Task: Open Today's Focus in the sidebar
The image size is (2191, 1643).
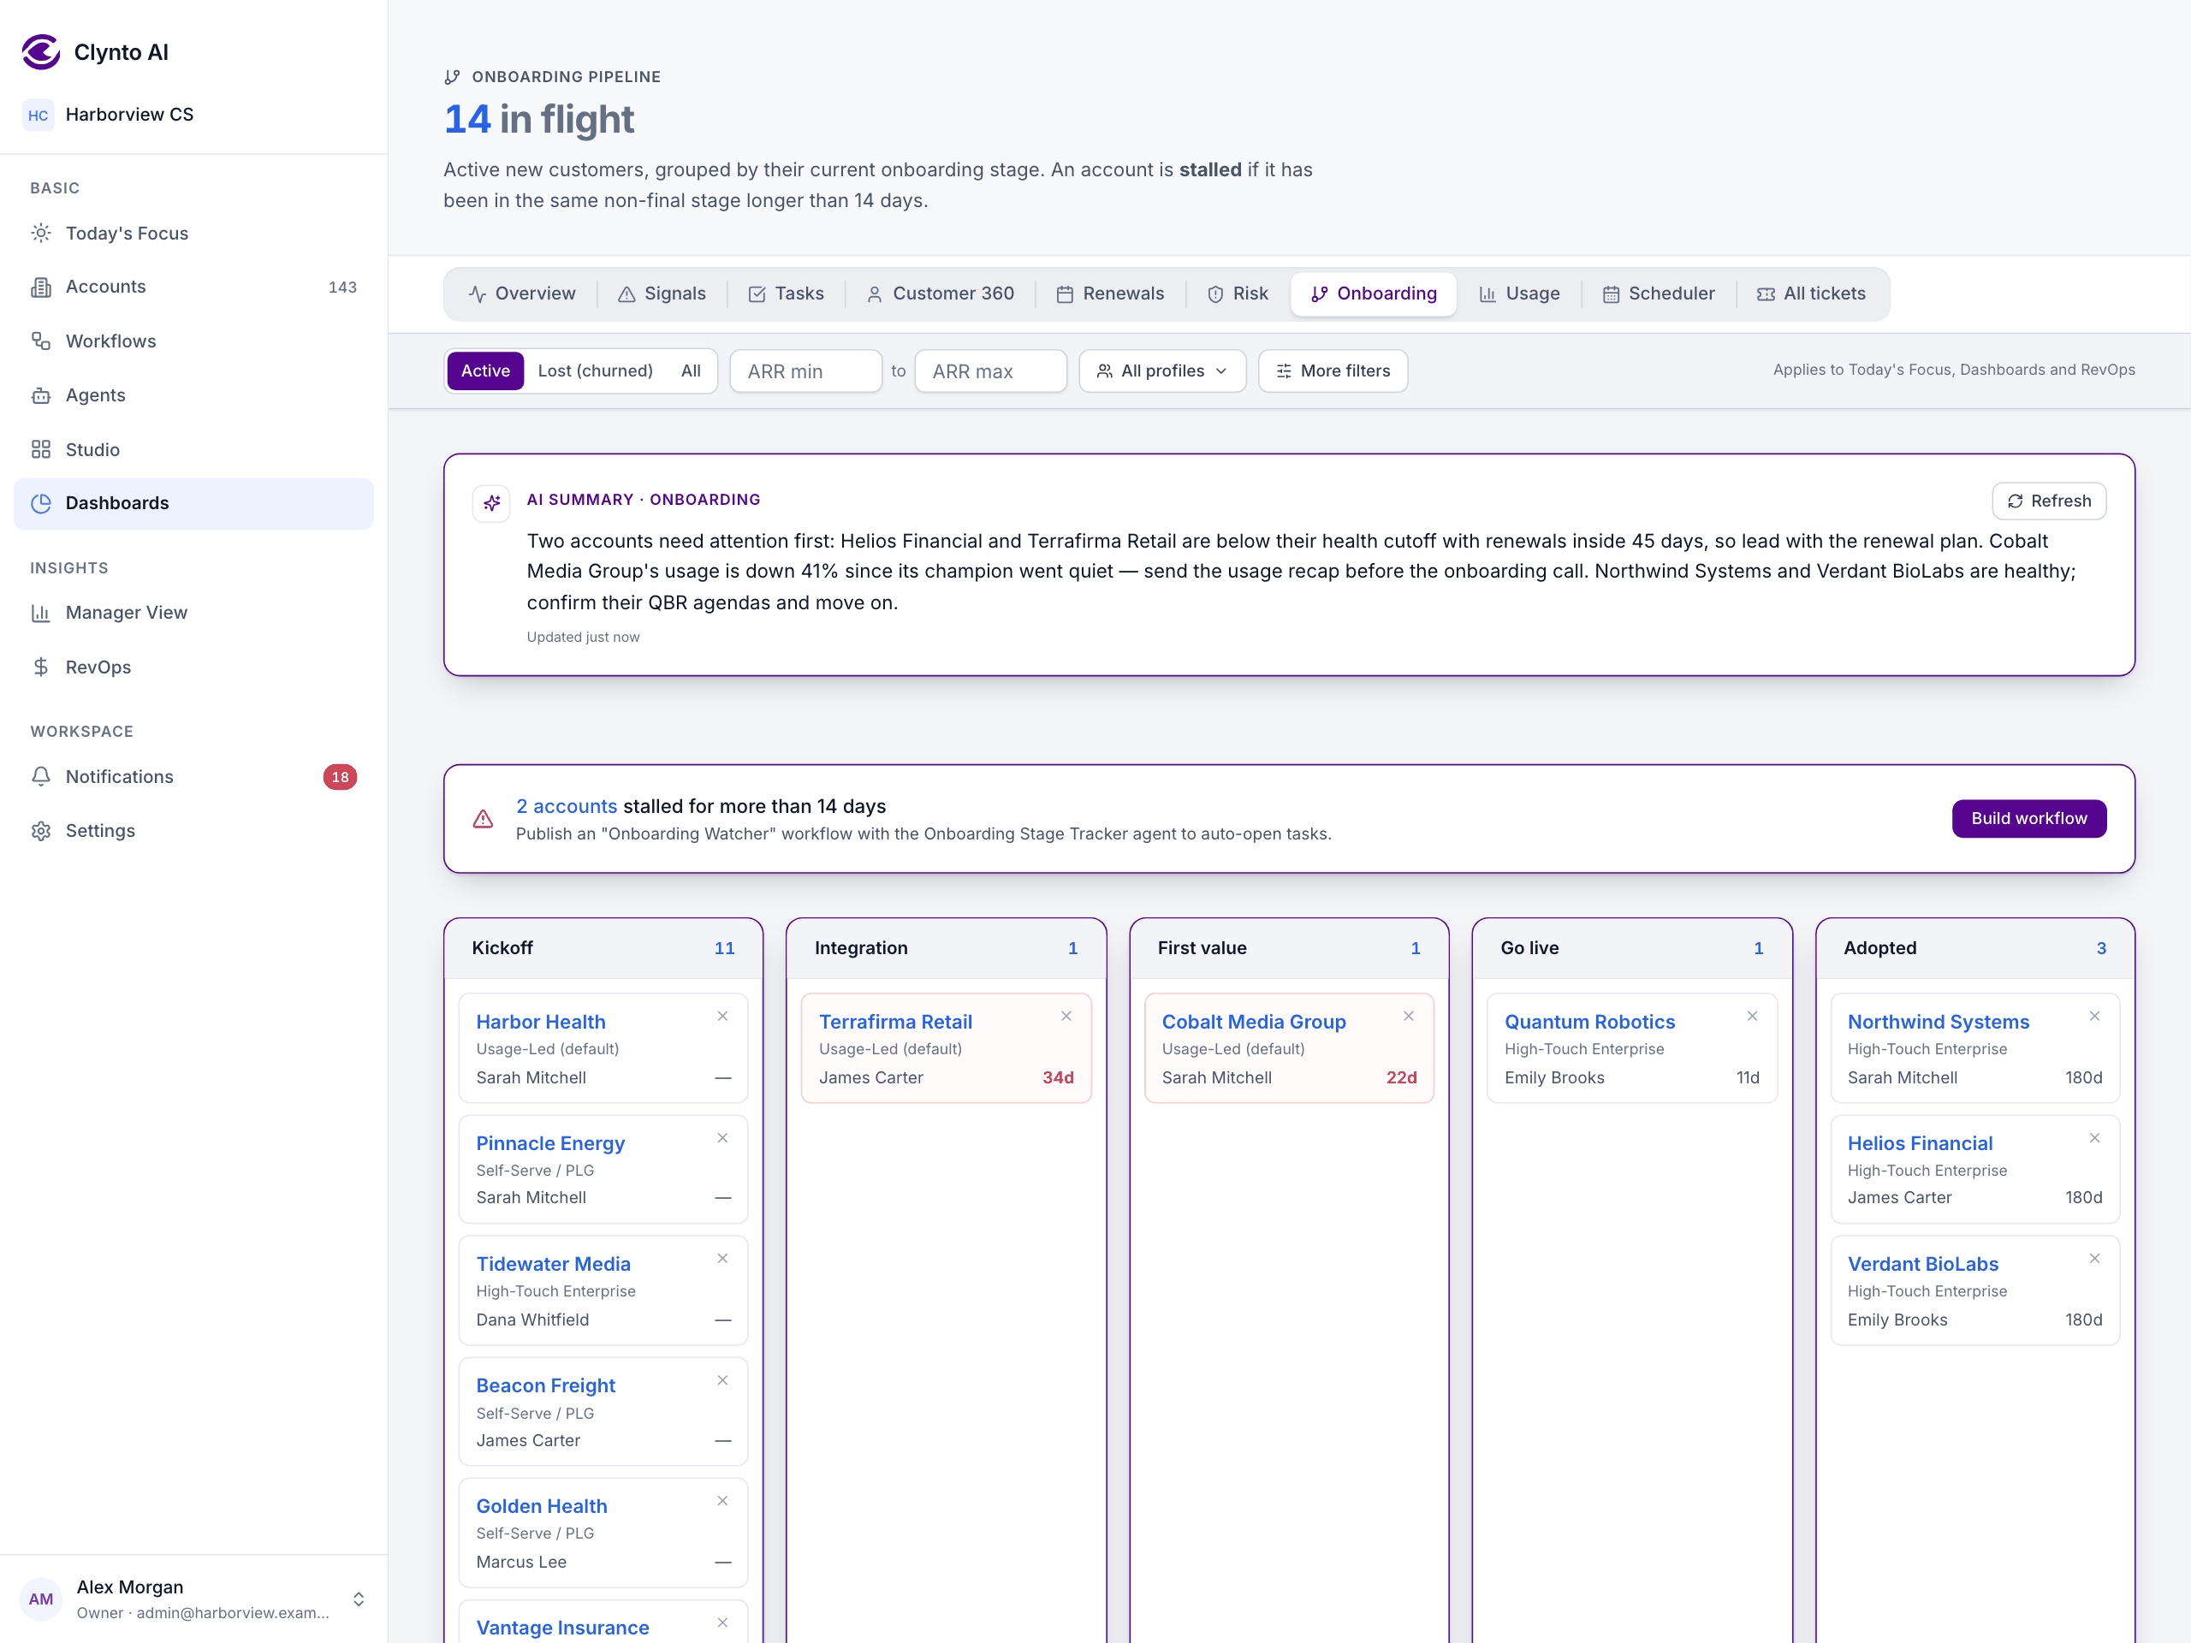Action: point(193,233)
